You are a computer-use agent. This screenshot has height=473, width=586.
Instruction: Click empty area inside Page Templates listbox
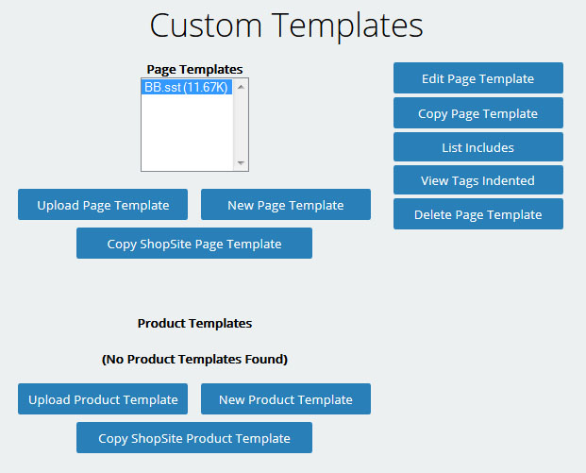click(x=188, y=132)
